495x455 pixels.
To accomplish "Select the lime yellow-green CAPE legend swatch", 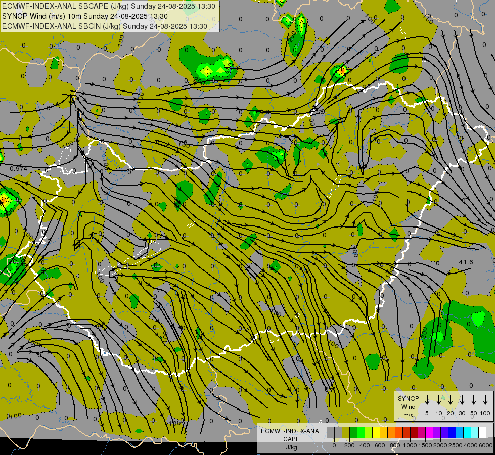I will [x=369, y=432].
